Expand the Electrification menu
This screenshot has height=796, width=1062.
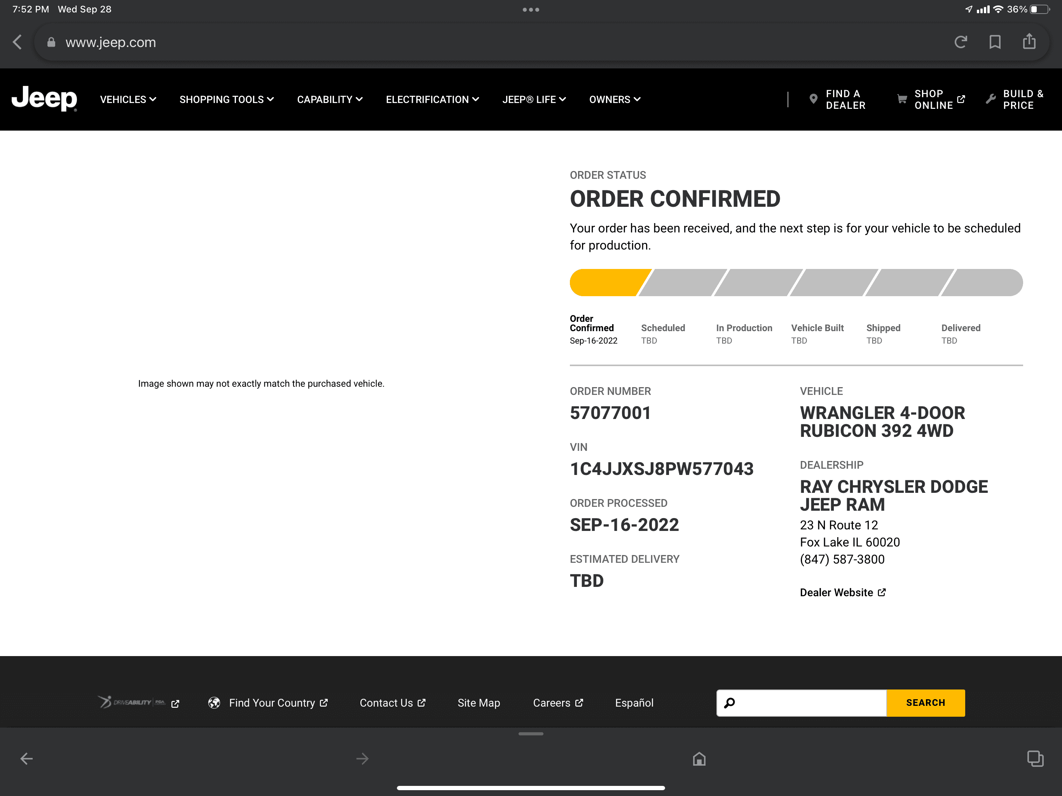[433, 99]
